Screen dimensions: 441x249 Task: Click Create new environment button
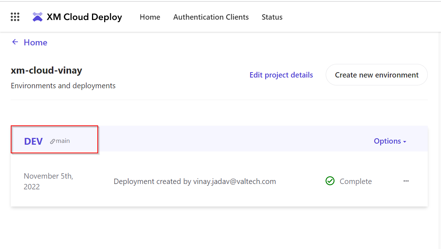coord(377,75)
